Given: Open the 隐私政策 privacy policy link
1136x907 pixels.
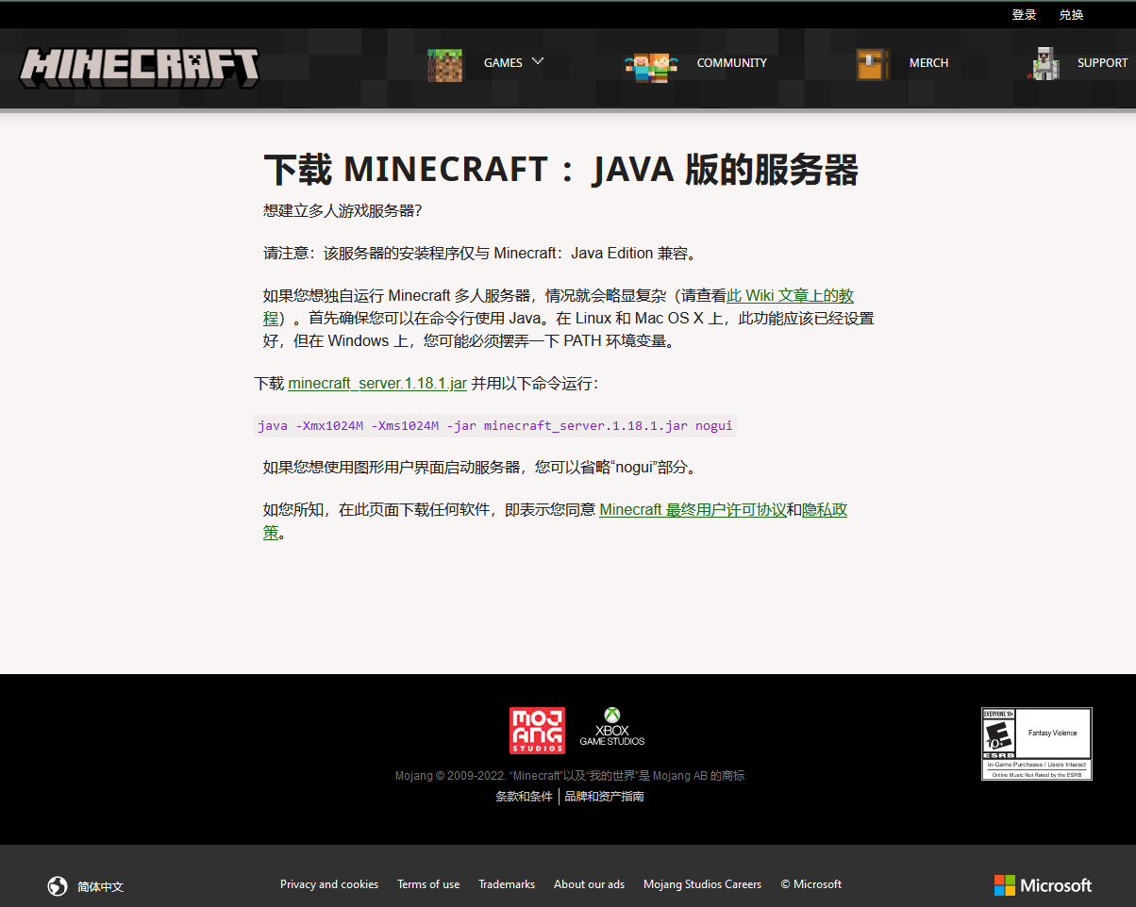Looking at the screenshot, I should pyautogui.click(x=825, y=510).
